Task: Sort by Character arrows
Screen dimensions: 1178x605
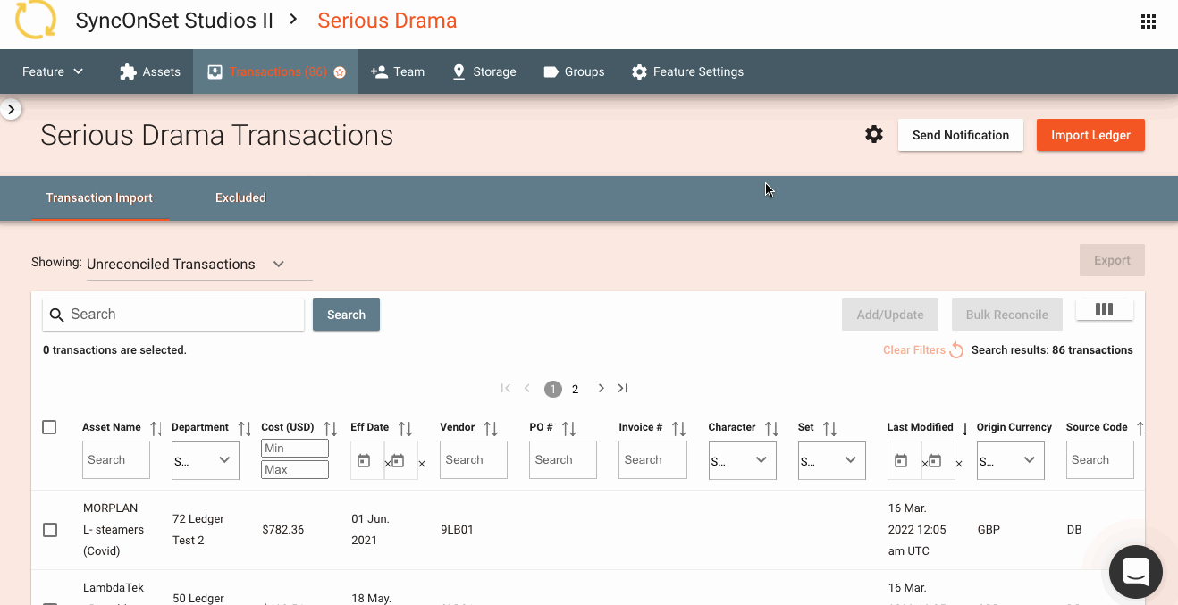Action: point(772,429)
